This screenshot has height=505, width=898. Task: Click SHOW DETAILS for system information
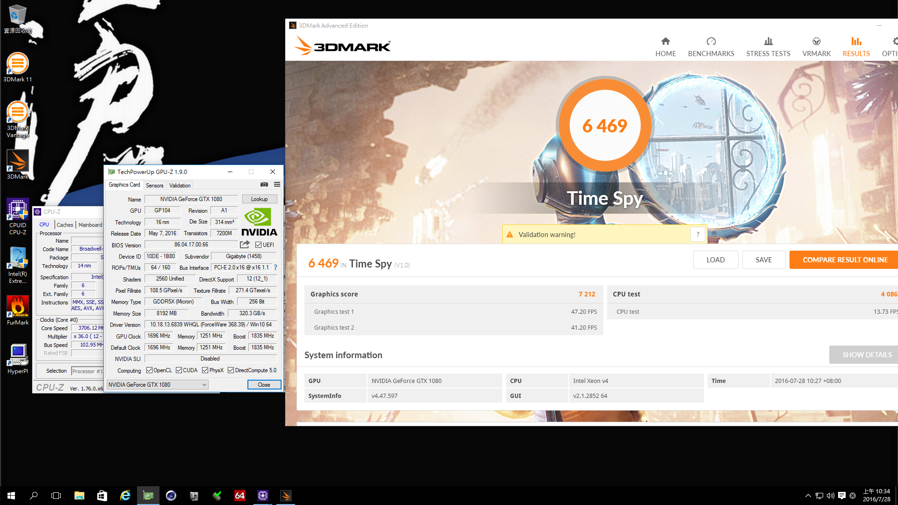pyautogui.click(x=864, y=354)
